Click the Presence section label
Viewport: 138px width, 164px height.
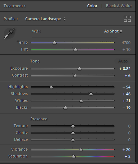tap(39, 119)
